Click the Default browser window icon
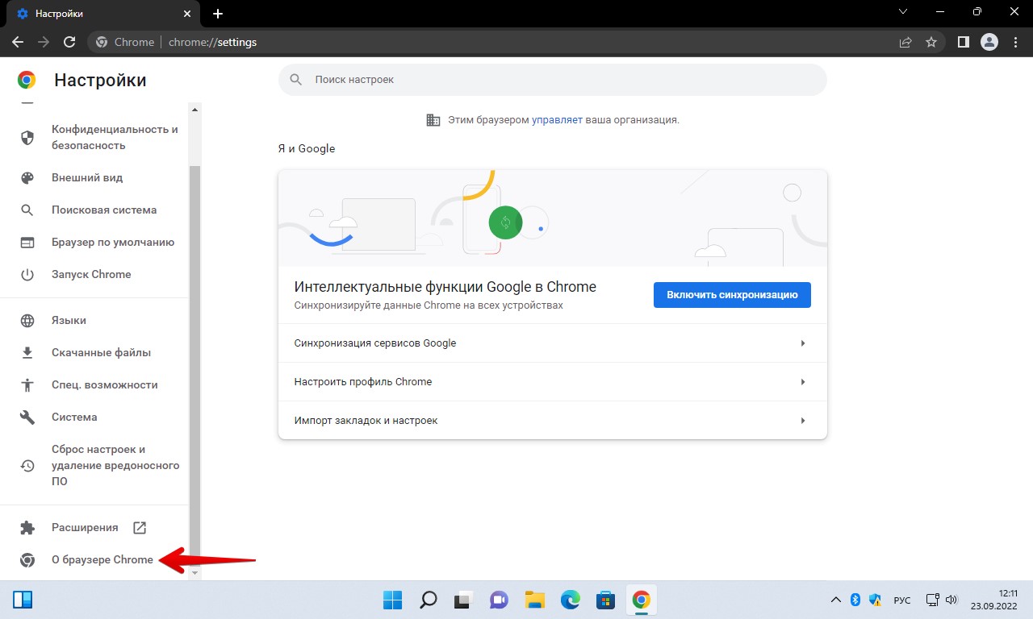The image size is (1033, 619). 27,243
